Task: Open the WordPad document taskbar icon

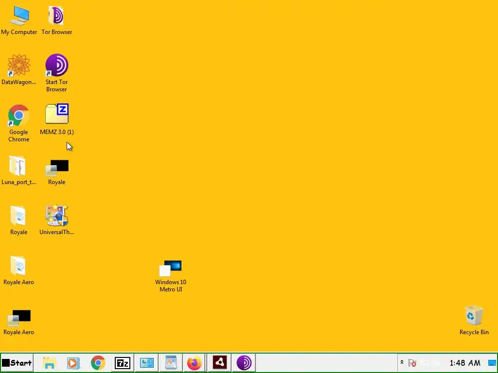Action: pos(171,362)
